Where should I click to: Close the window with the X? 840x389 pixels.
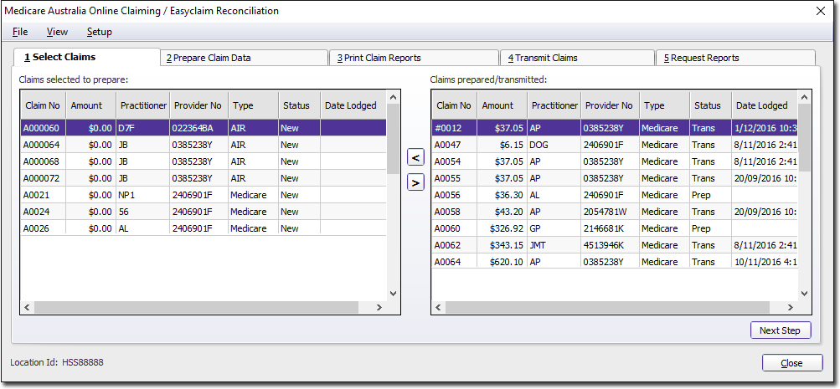[820, 11]
